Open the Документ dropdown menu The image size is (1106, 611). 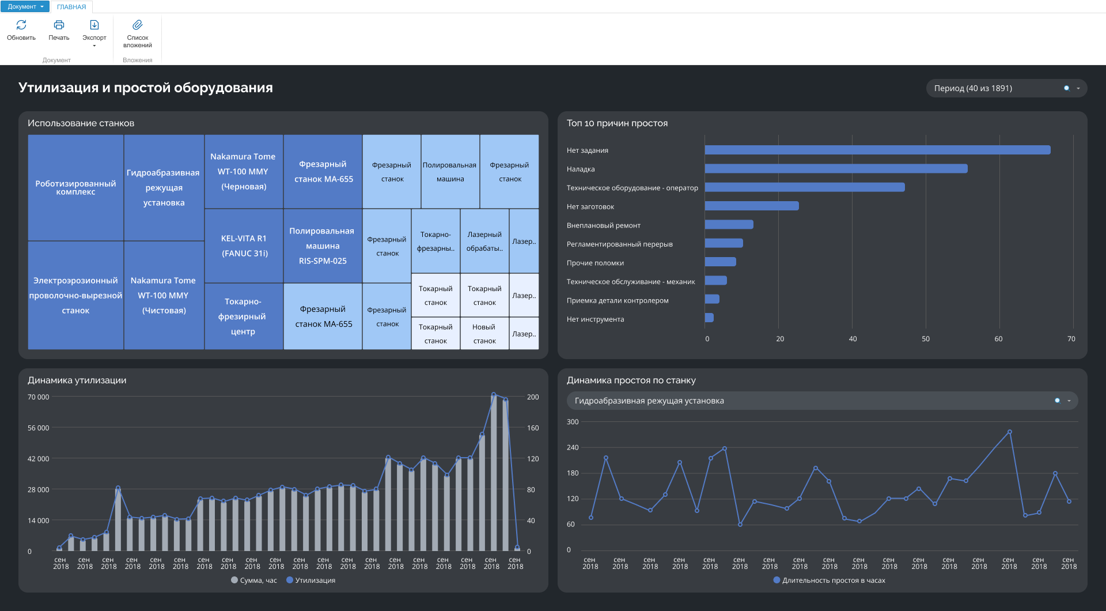click(25, 6)
